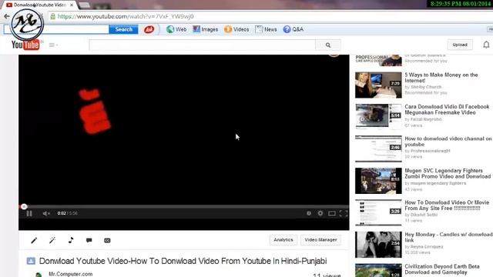
Task: Select the Donwload Youtube Video browser tab
Action: [39, 5]
